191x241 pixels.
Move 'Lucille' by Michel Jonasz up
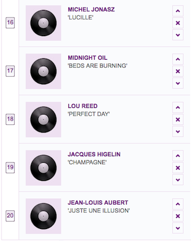pyautogui.click(x=178, y=11)
